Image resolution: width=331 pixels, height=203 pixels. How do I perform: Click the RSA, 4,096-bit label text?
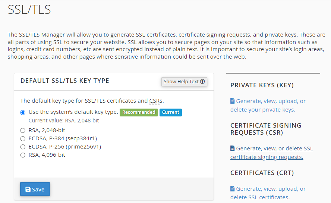47,155
